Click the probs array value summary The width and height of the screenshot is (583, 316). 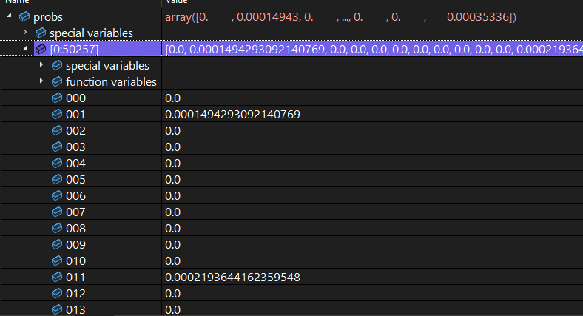coord(340,17)
